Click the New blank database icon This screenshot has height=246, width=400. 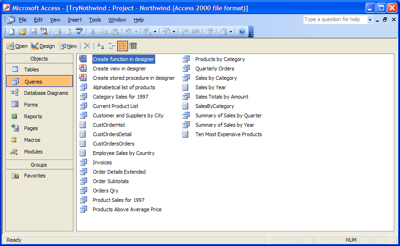coord(11,31)
